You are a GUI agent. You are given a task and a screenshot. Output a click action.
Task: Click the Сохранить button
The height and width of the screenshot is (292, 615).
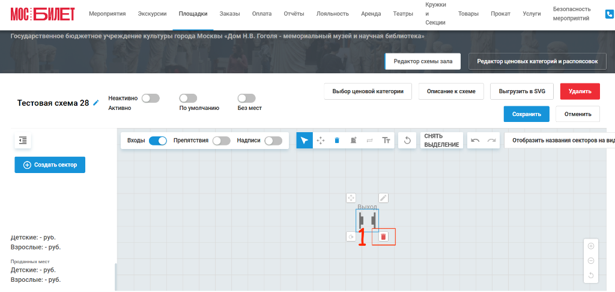pos(527,114)
